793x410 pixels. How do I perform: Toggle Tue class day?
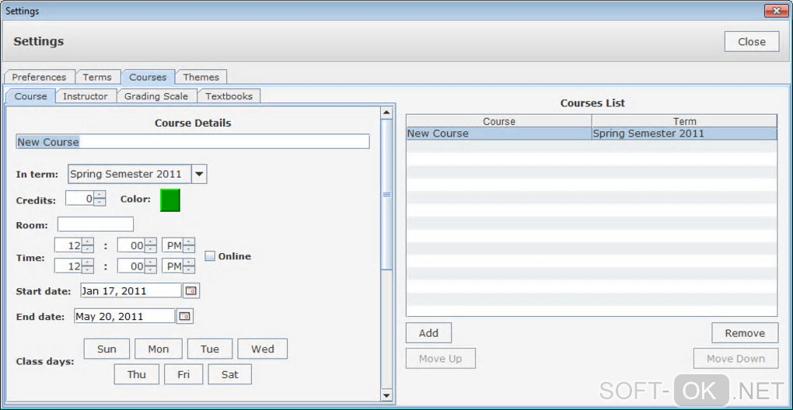(x=210, y=349)
